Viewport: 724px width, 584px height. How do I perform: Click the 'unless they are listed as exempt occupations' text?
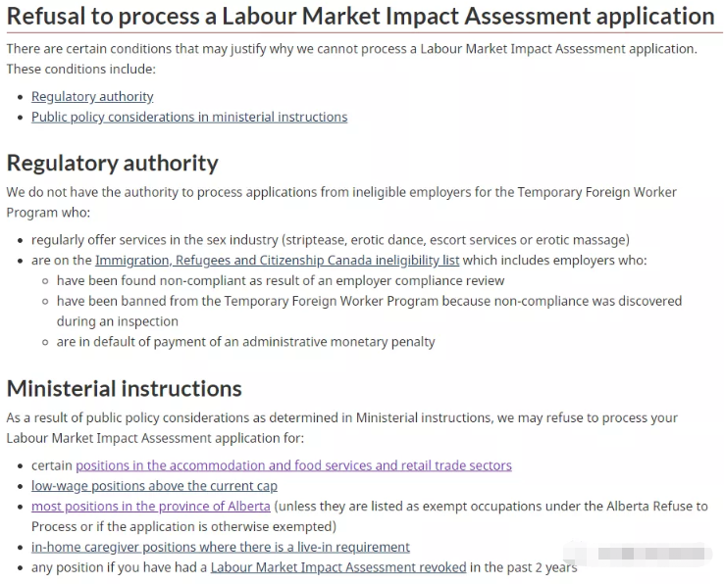click(x=491, y=507)
